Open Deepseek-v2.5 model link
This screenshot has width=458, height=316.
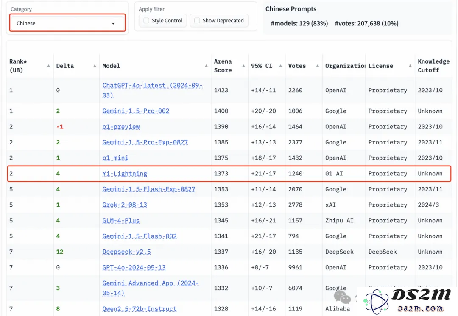point(126,252)
